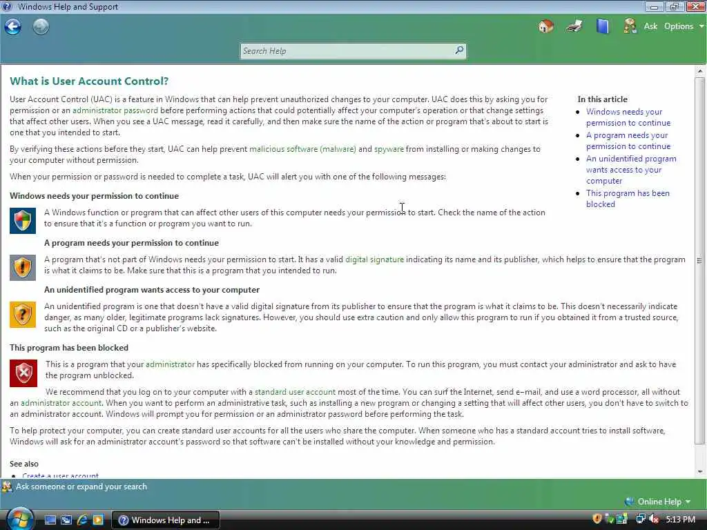The image size is (707, 530).
Task: Open malicious software (malware) definition
Action: 302,149
